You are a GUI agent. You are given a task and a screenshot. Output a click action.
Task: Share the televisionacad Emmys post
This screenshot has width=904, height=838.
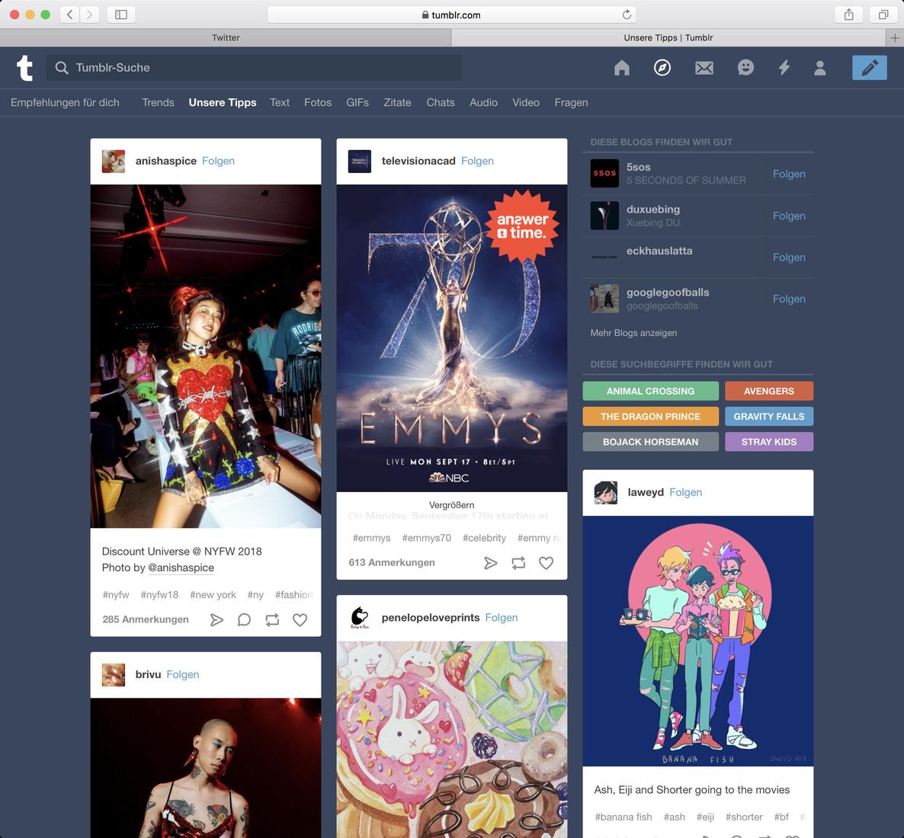(x=490, y=563)
